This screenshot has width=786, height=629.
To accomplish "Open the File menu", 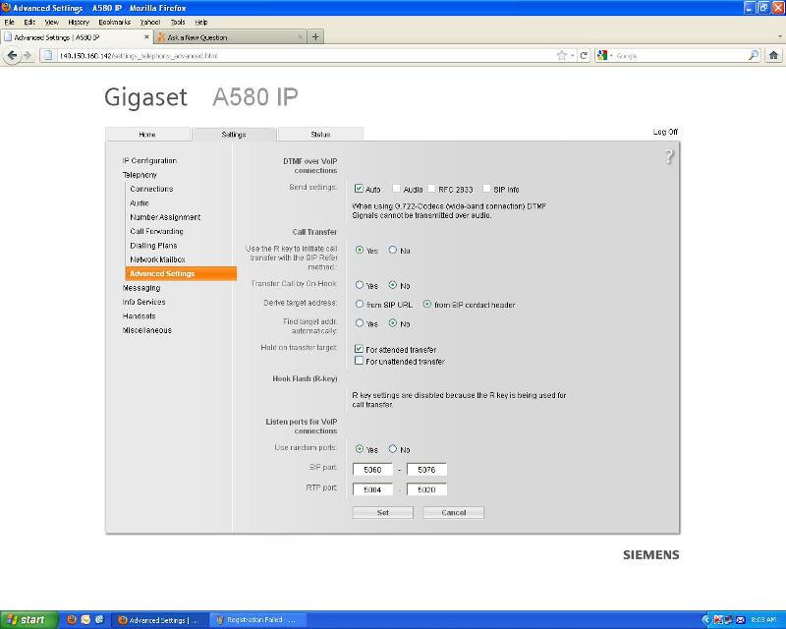I will tap(9, 22).
